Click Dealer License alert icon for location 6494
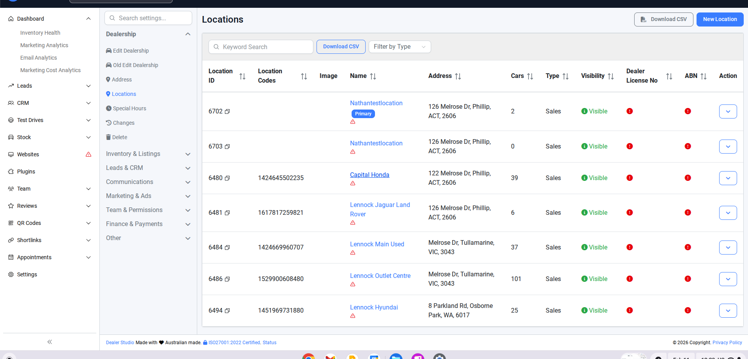Image resolution: width=748 pixels, height=359 pixels. pyautogui.click(x=630, y=310)
